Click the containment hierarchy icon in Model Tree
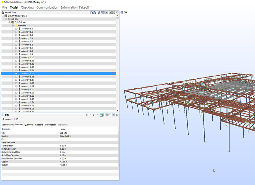Screen dimensions: 255x185 [x=92, y=12]
